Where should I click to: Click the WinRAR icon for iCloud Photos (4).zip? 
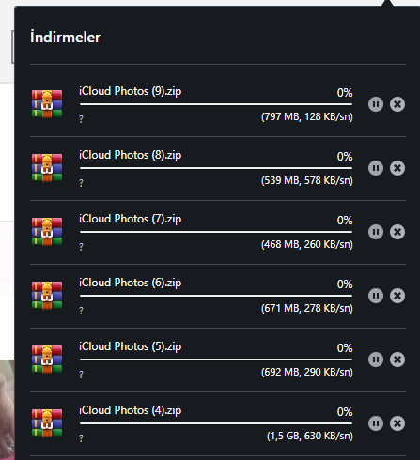pos(47,423)
